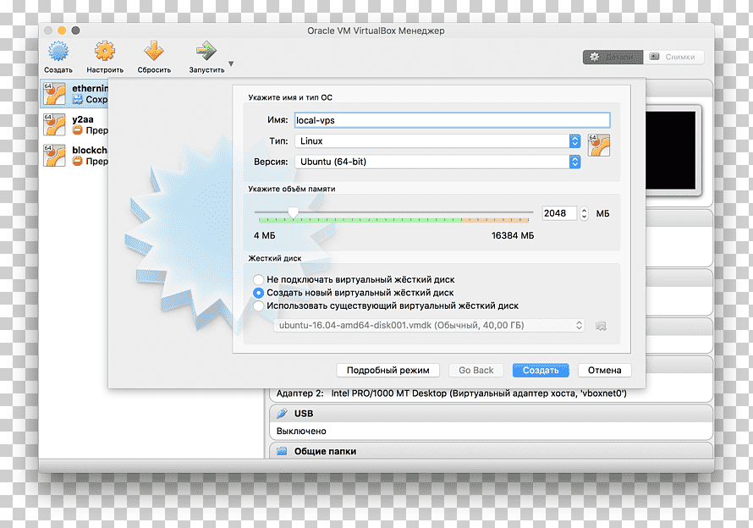
Task: Click the USB section icon
Action: tap(282, 413)
